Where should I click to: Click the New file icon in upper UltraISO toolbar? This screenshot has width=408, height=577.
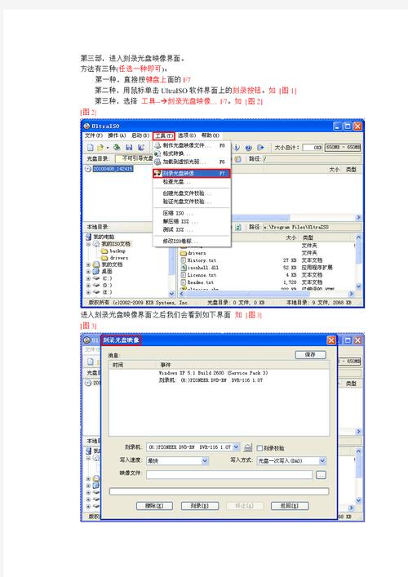point(91,148)
